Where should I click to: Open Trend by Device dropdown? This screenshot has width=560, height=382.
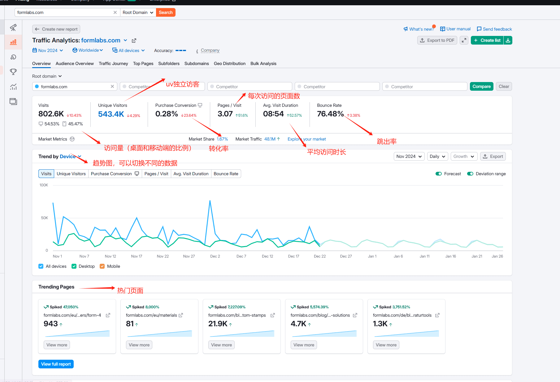[x=71, y=156]
